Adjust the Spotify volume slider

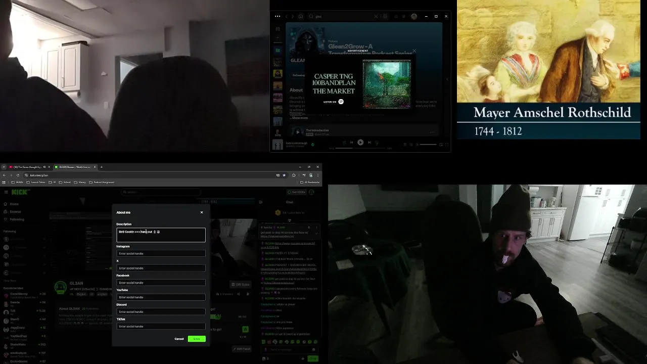428,145
